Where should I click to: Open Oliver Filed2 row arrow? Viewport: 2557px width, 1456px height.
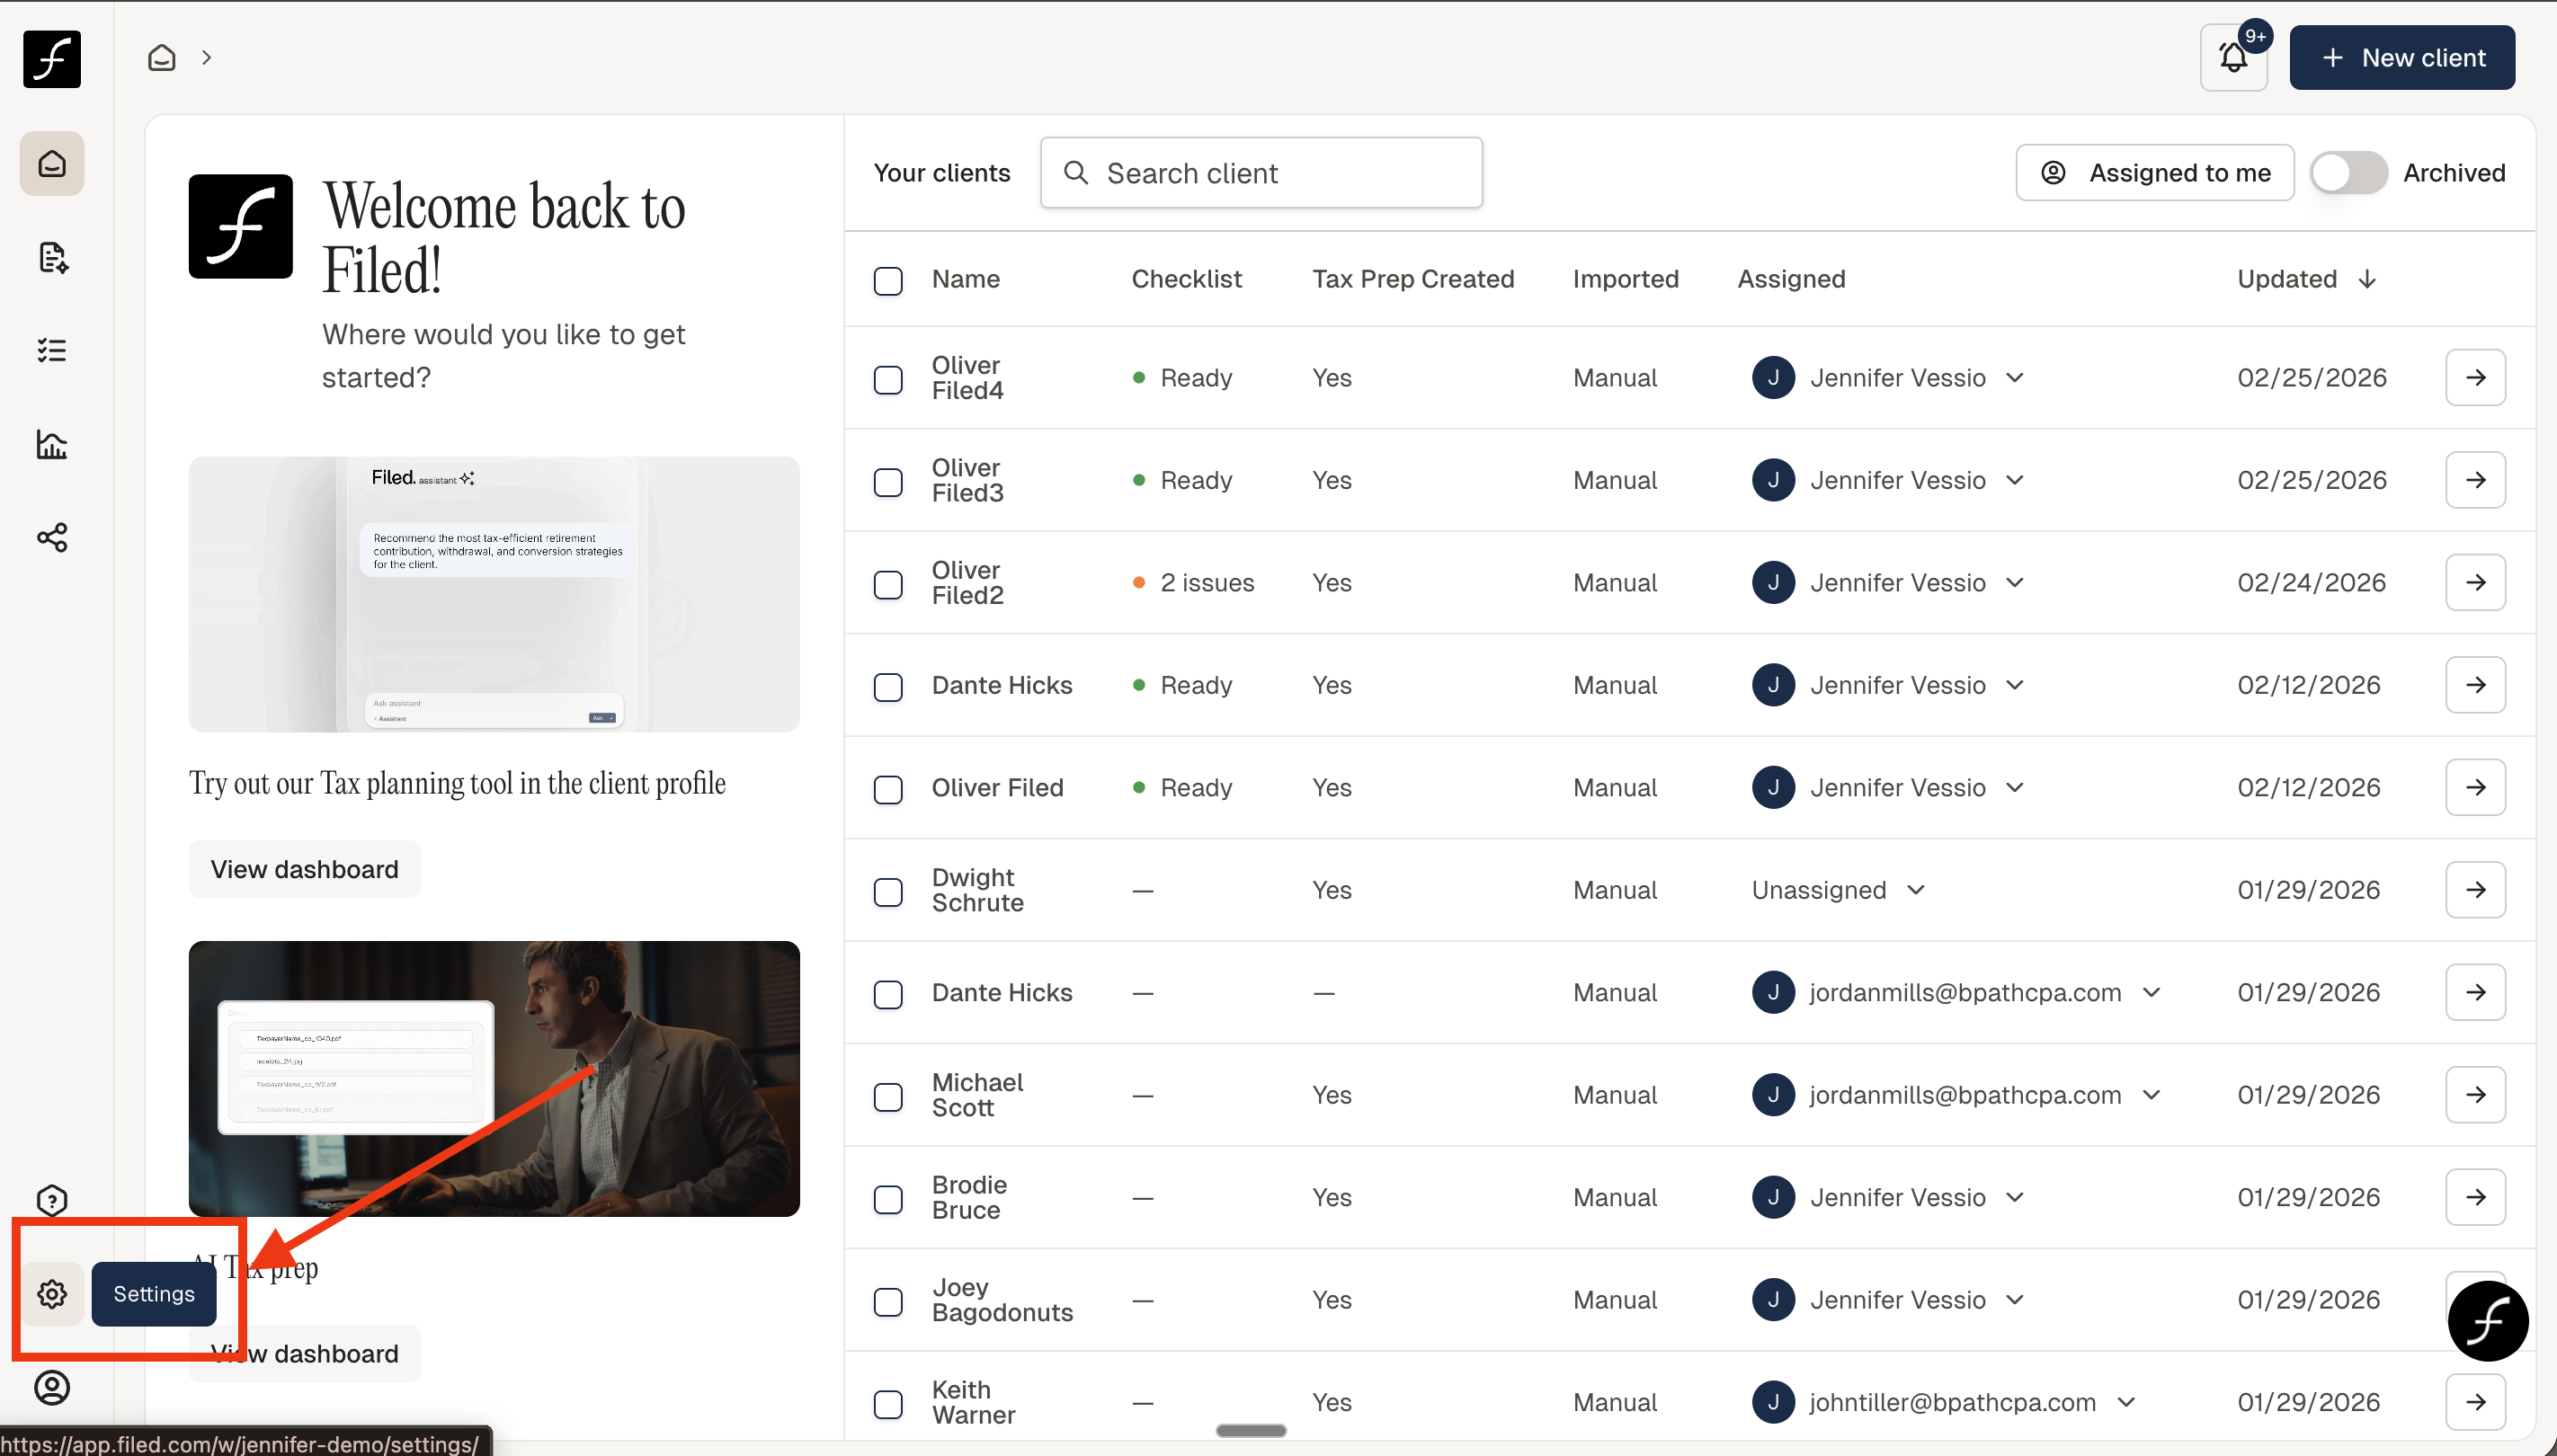[2475, 583]
